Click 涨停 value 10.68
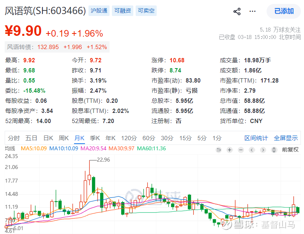Screen dimensions: 304x234 tap(177, 60)
